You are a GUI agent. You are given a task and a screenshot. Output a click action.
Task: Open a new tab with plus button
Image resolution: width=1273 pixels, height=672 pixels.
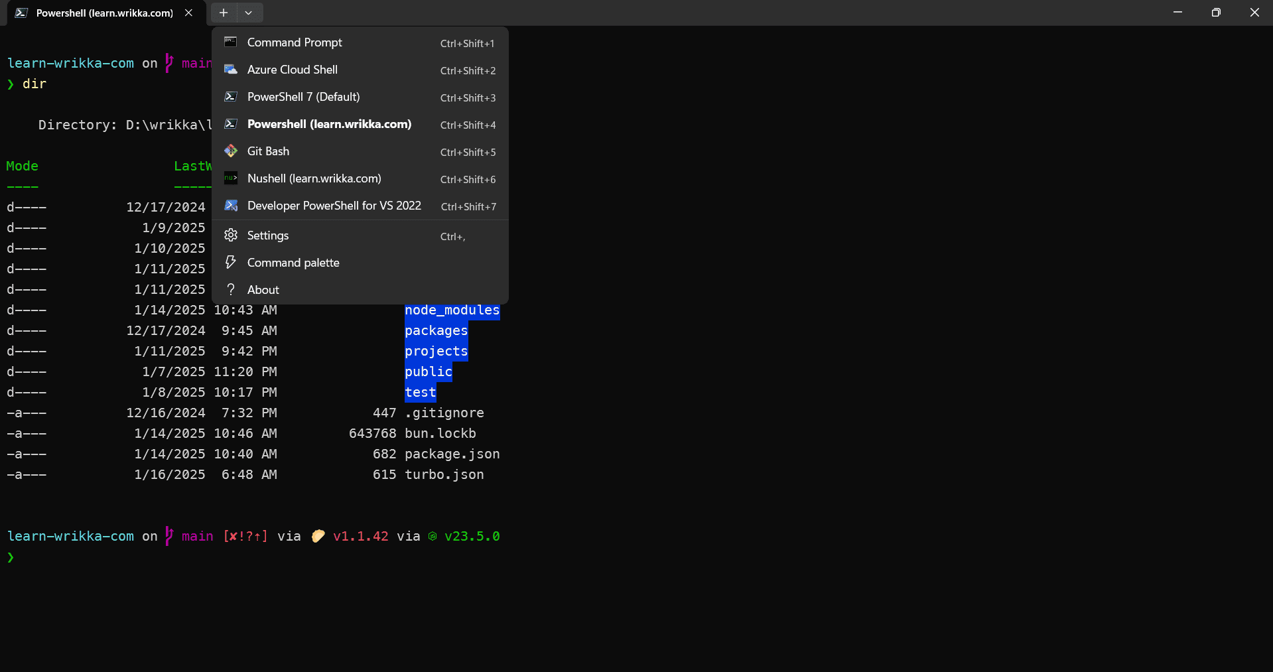click(224, 13)
